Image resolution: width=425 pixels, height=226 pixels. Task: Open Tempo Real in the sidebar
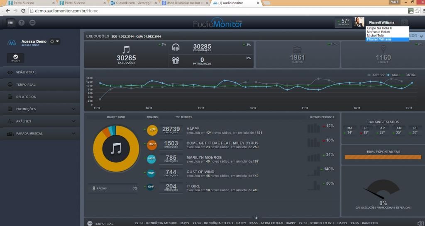(x=26, y=84)
